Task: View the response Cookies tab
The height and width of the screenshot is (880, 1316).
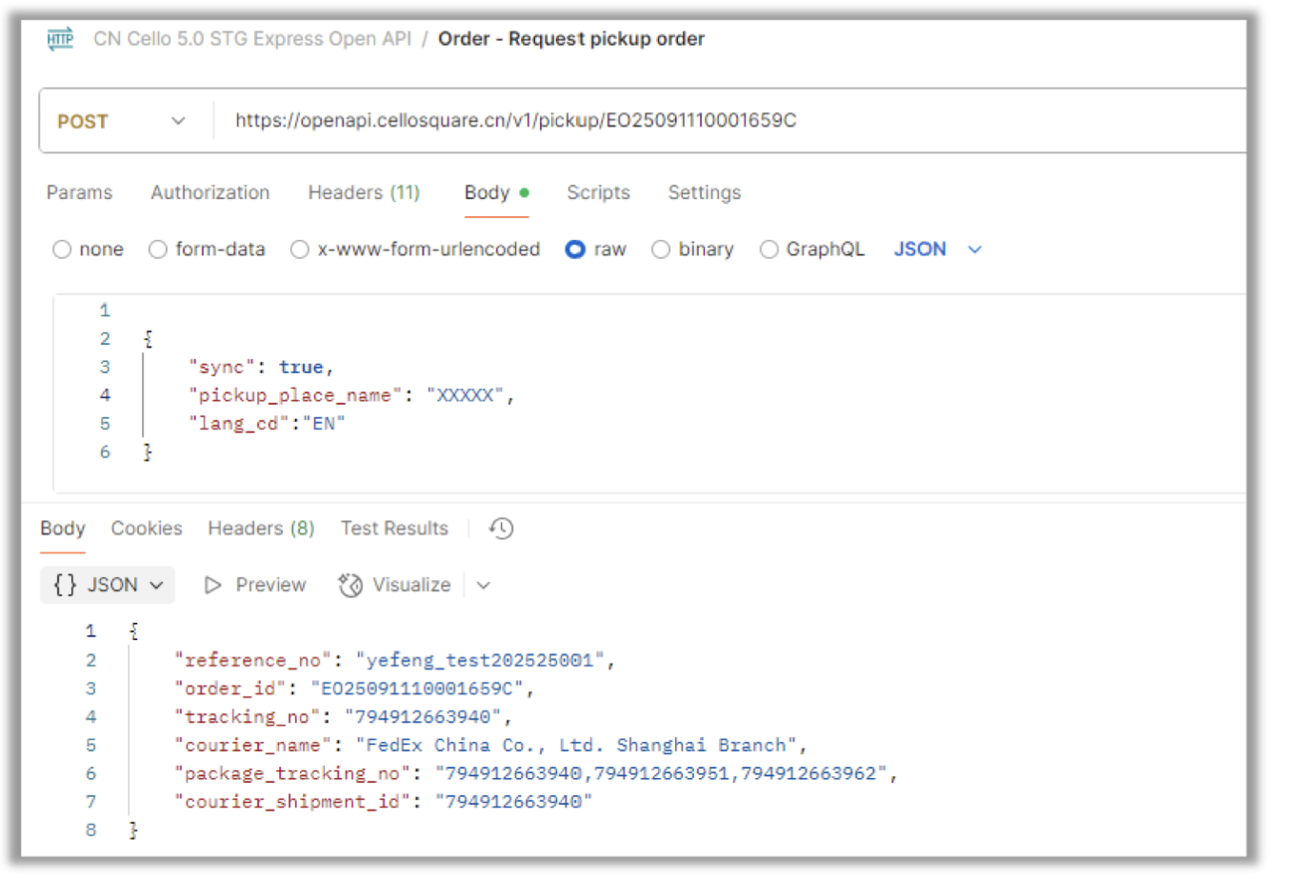Action: tap(147, 529)
